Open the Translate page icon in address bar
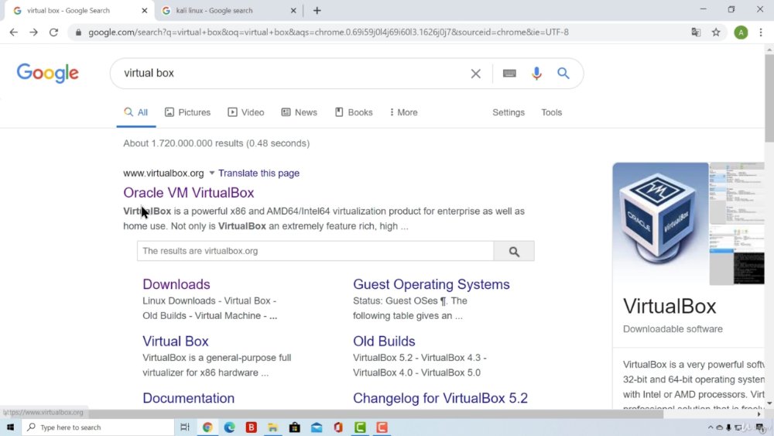 pyautogui.click(x=696, y=32)
